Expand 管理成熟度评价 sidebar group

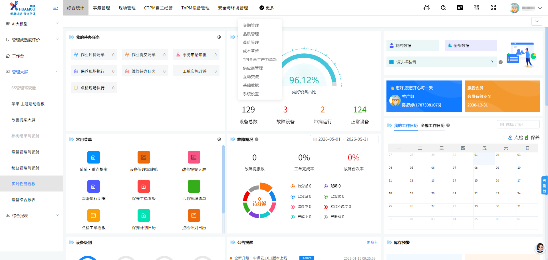[31, 40]
